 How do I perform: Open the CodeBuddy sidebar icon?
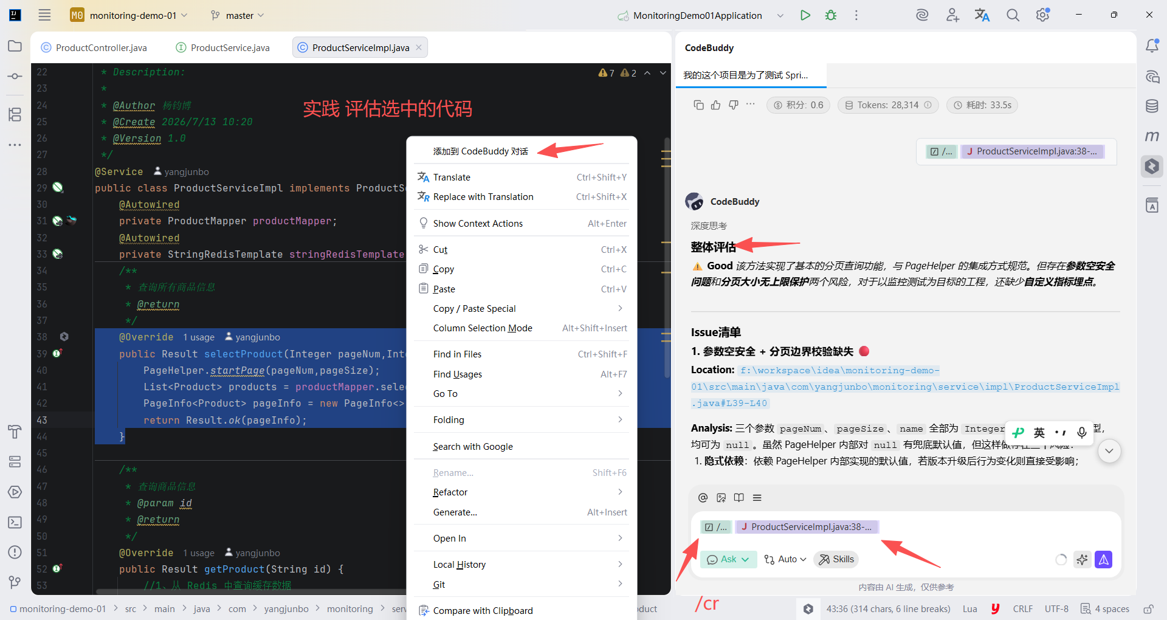click(1152, 166)
